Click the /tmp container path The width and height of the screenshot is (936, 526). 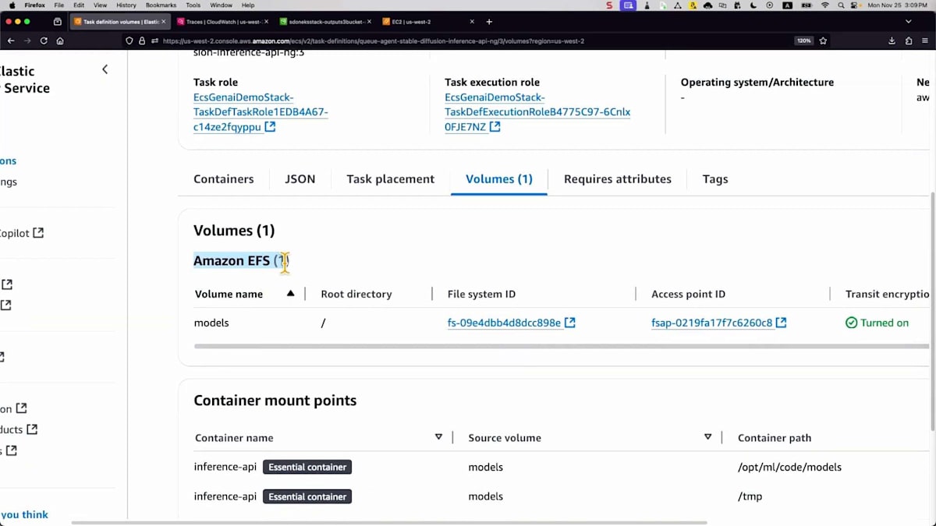[x=750, y=496]
